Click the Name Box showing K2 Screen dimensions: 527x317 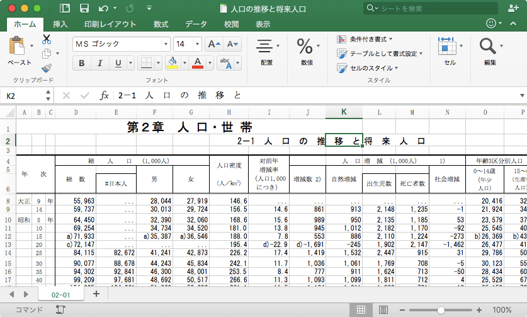click(x=23, y=96)
